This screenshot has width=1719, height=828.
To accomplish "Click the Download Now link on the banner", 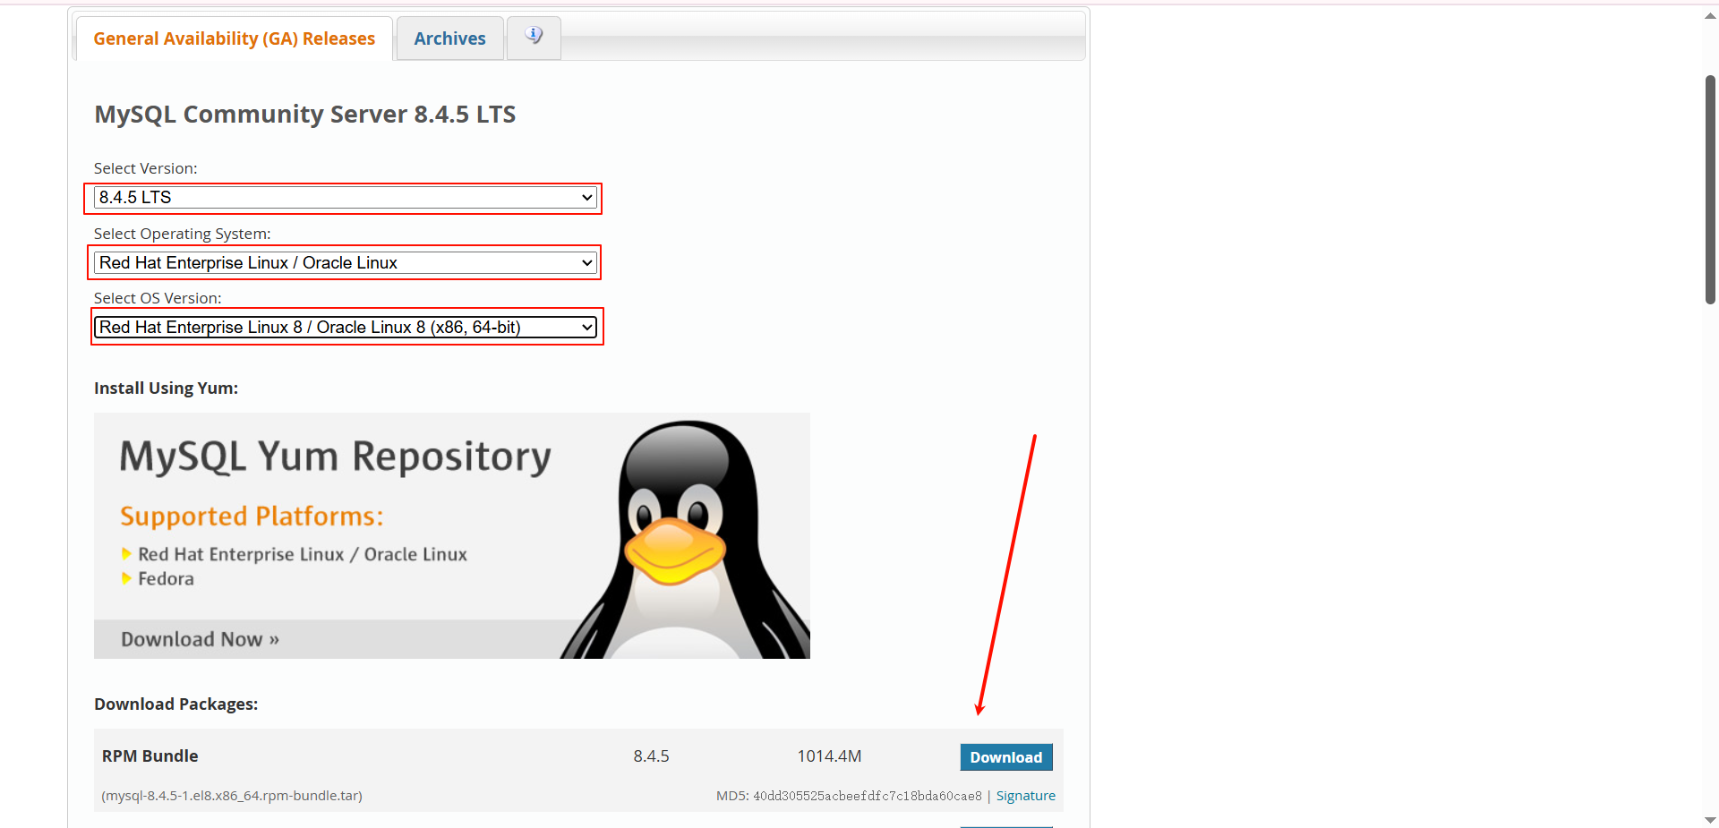I will (x=199, y=638).
